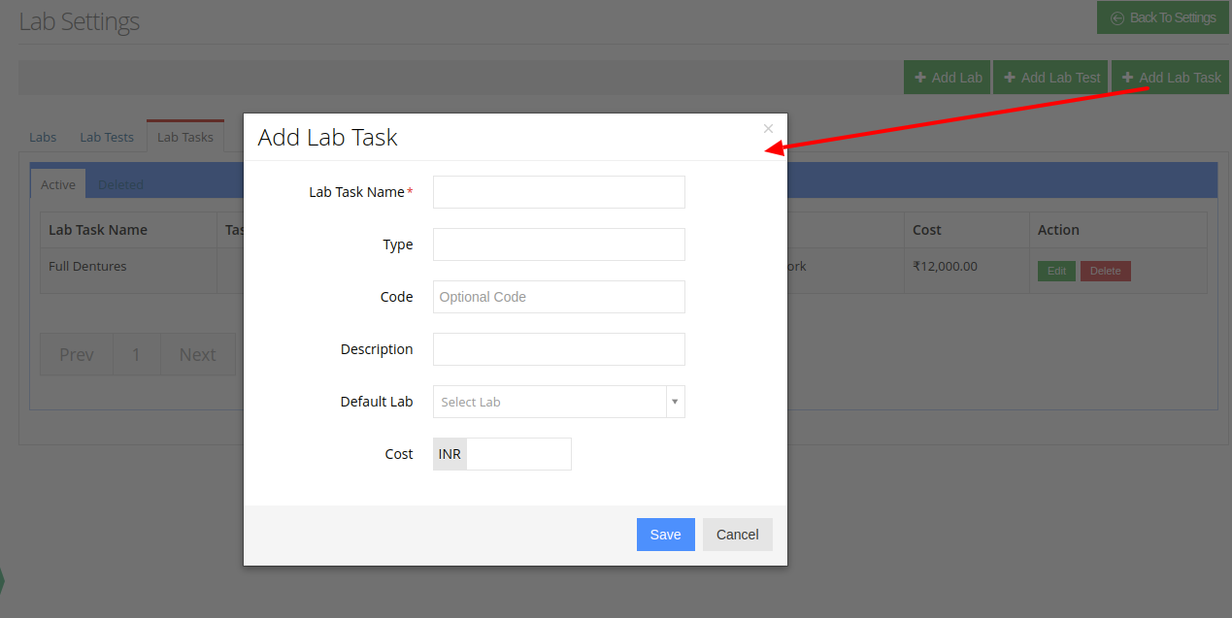Edit the Full Dentures lab task

click(1056, 272)
